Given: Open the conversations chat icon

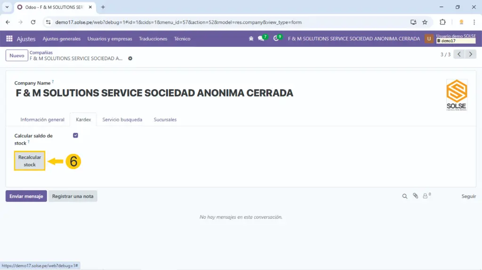Looking at the screenshot, I should pos(261,39).
